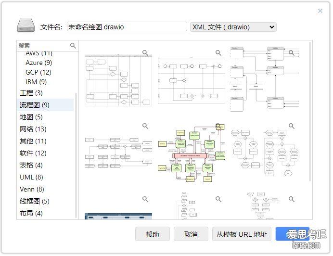Screen dimensions: 333x256
Task: Choose the swimlane flowchart template thumbnail
Action: 118,80
